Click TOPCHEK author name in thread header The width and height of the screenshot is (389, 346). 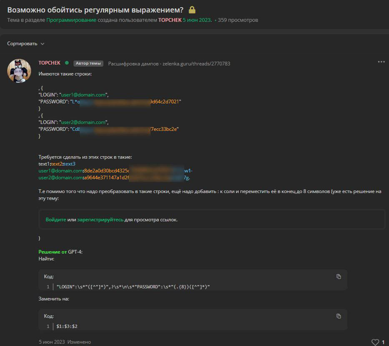[170, 20]
